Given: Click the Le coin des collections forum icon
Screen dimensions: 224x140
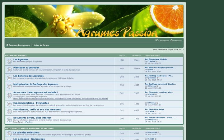Looking at the screenshot, I should click(9, 134).
